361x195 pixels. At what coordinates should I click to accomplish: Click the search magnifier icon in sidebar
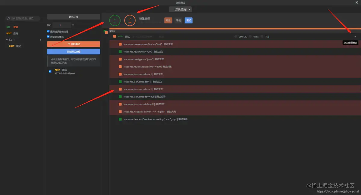point(8,18)
